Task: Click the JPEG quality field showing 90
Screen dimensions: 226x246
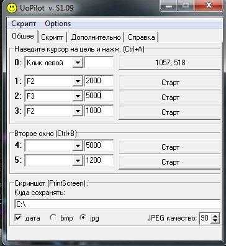Action: click(204, 218)
